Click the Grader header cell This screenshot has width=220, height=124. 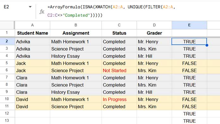click(x=154, y=33)
